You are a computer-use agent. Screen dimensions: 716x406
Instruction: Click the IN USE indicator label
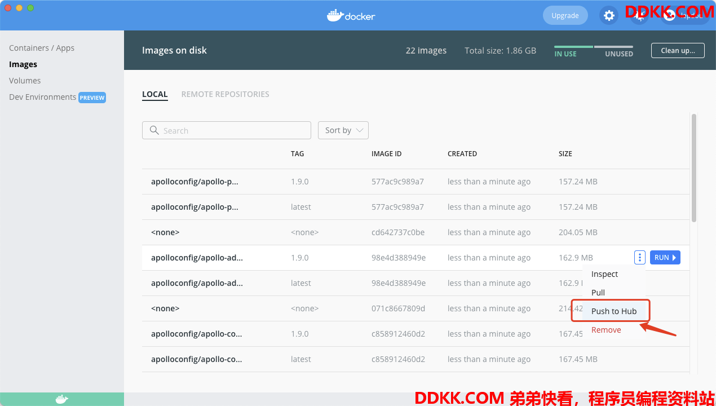coord(565,54)
